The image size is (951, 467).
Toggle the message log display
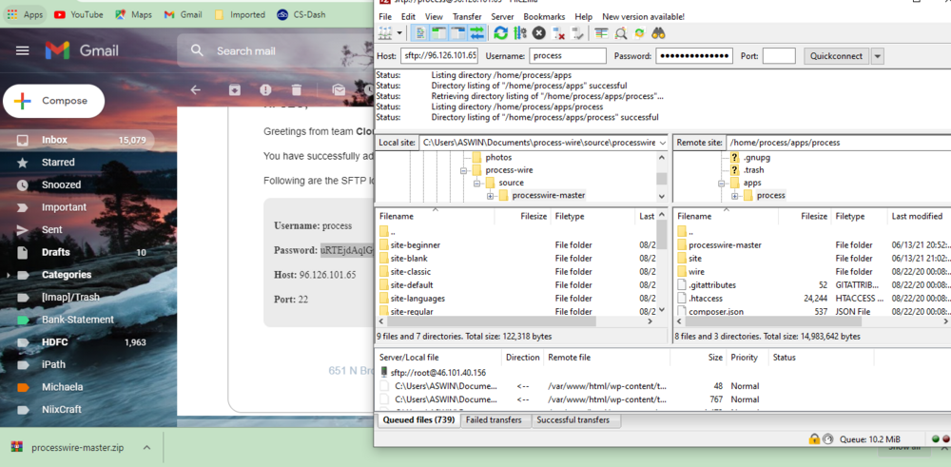pyautogui.click(x=421, y=33)
